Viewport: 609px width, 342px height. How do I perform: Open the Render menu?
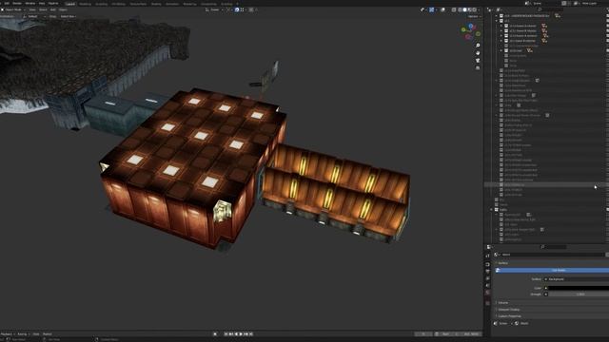17,3
